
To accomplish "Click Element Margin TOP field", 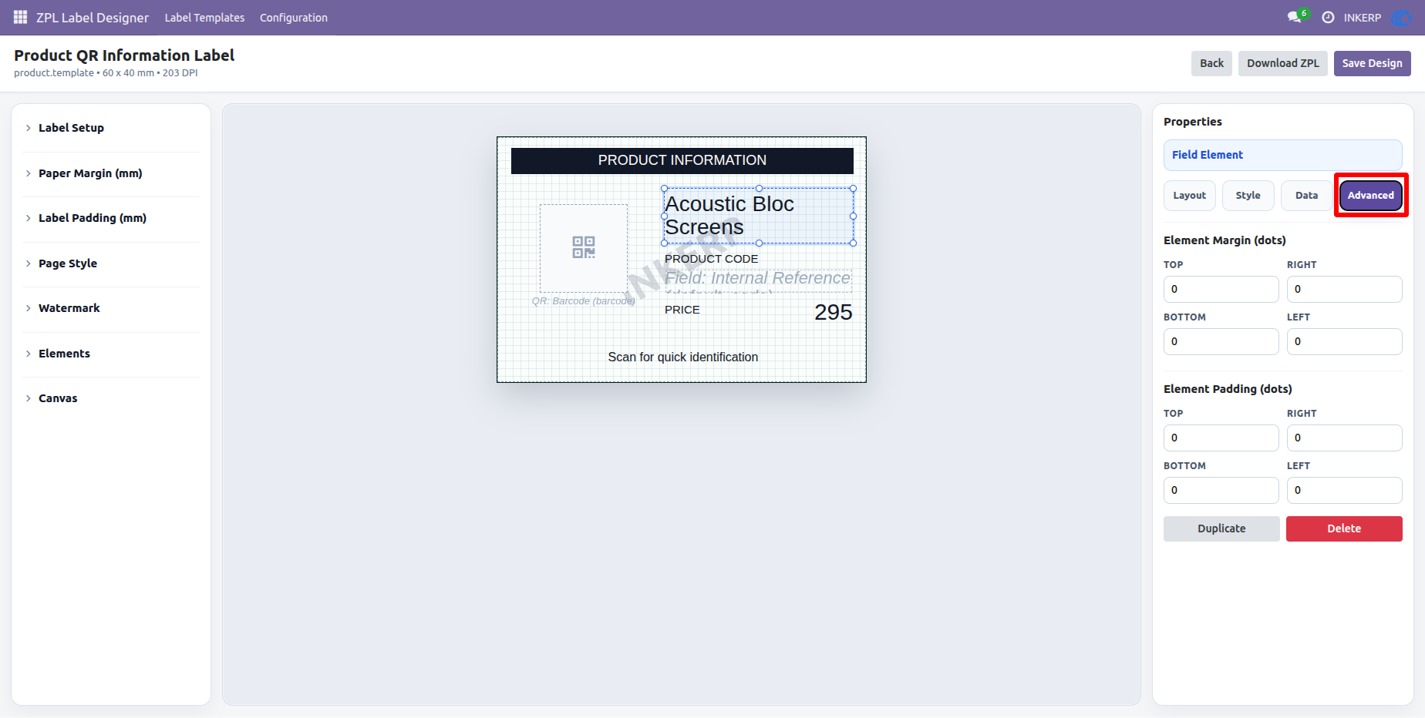I will pos(1221,289).
